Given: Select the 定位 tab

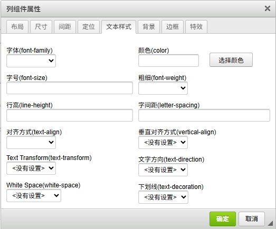Looking at the screenshot, I should pos(89,27).
